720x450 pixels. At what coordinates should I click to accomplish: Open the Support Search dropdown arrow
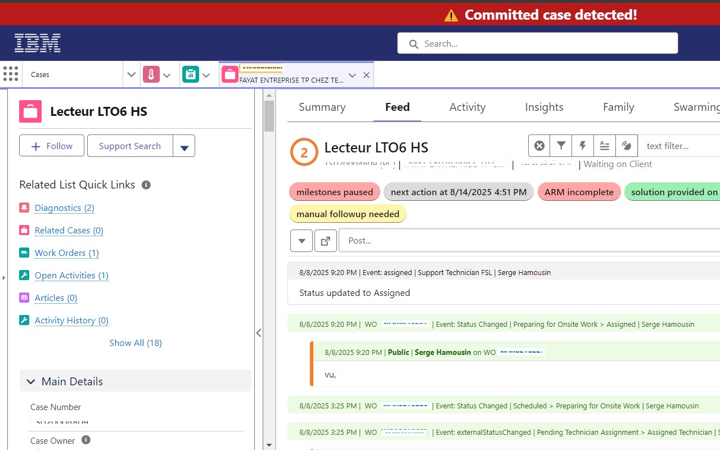184,146
